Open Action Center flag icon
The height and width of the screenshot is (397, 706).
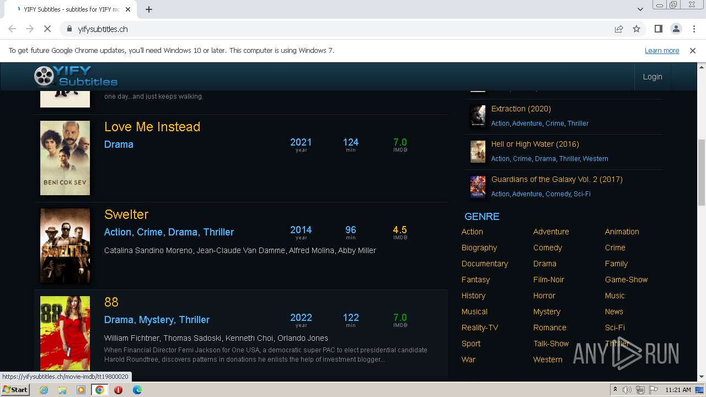654,390
